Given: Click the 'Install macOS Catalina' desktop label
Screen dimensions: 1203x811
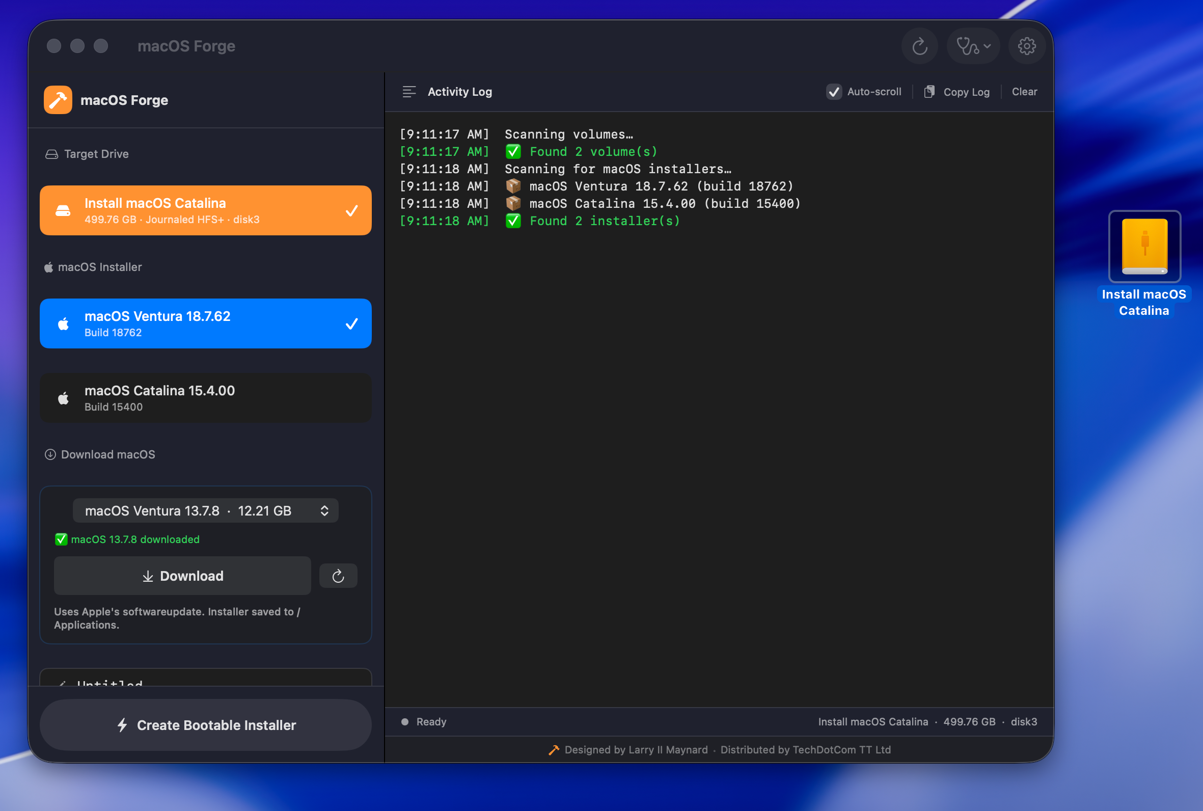Looking at the screenshot, I should tap(1143, 302).
